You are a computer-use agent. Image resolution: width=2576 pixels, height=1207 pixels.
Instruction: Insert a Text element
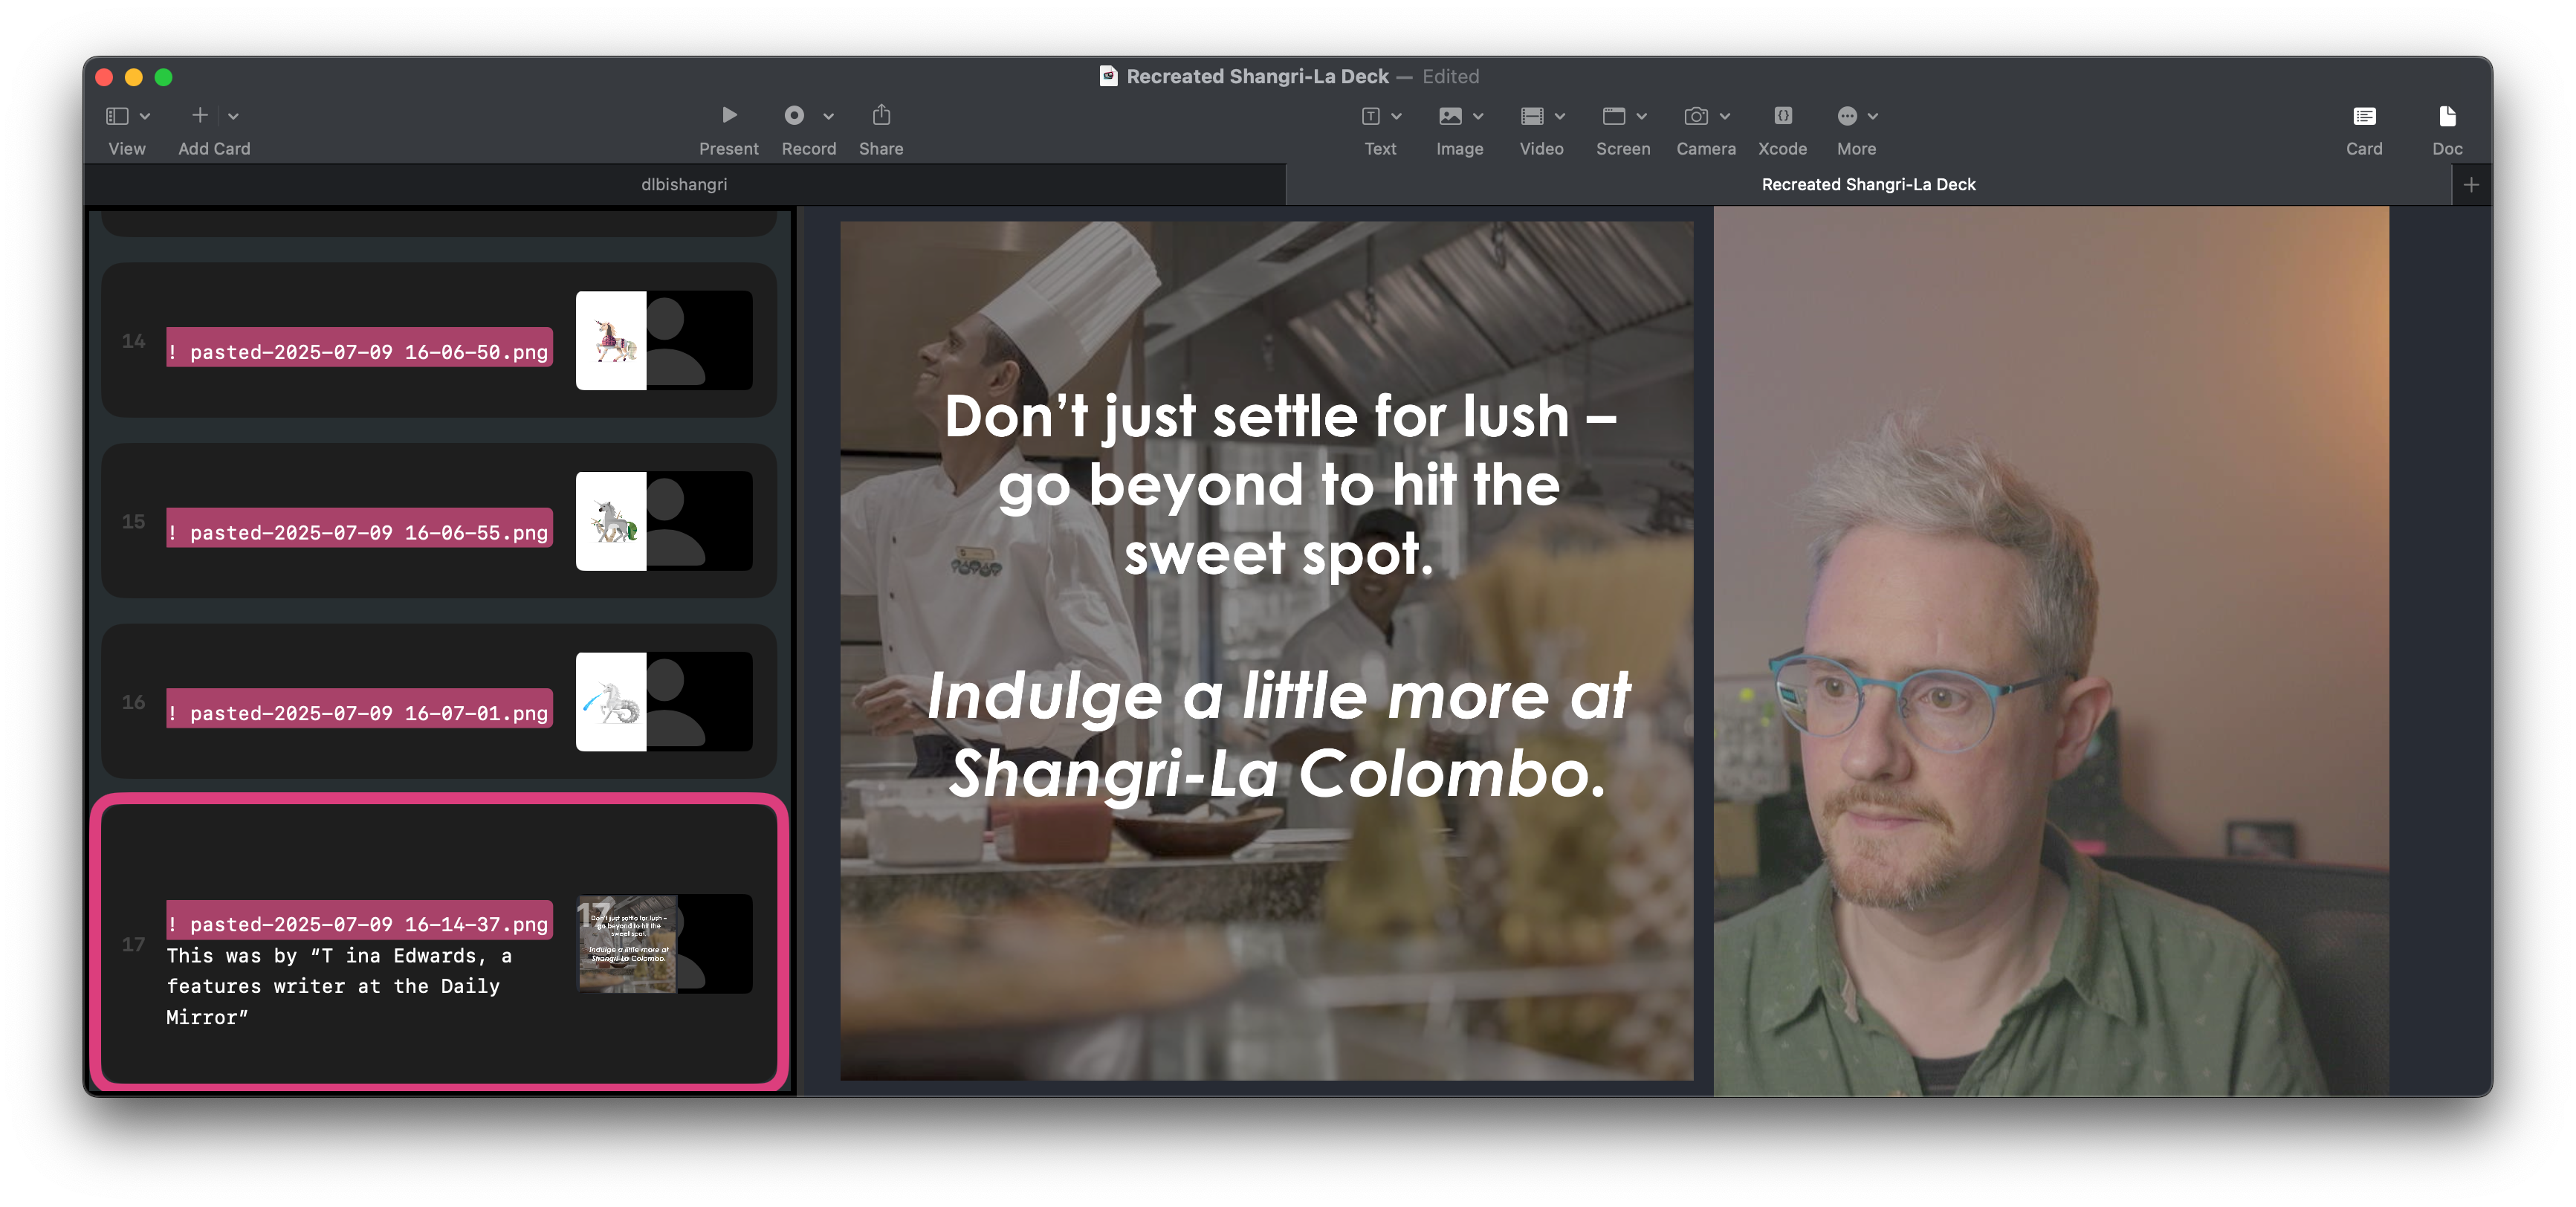(1371, 116)
